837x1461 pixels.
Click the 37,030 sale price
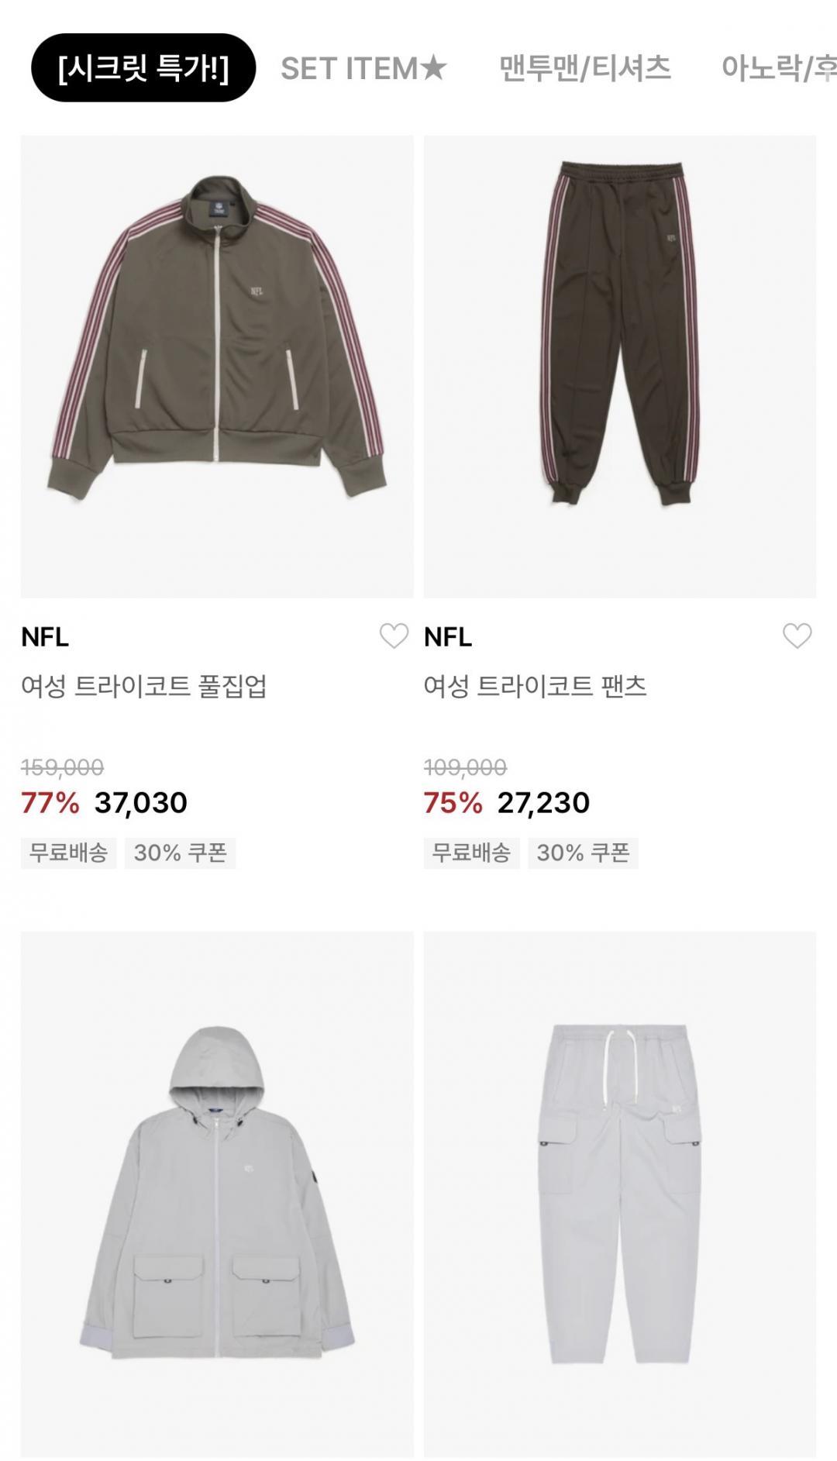pyautogui.click(x=141, y=803)
